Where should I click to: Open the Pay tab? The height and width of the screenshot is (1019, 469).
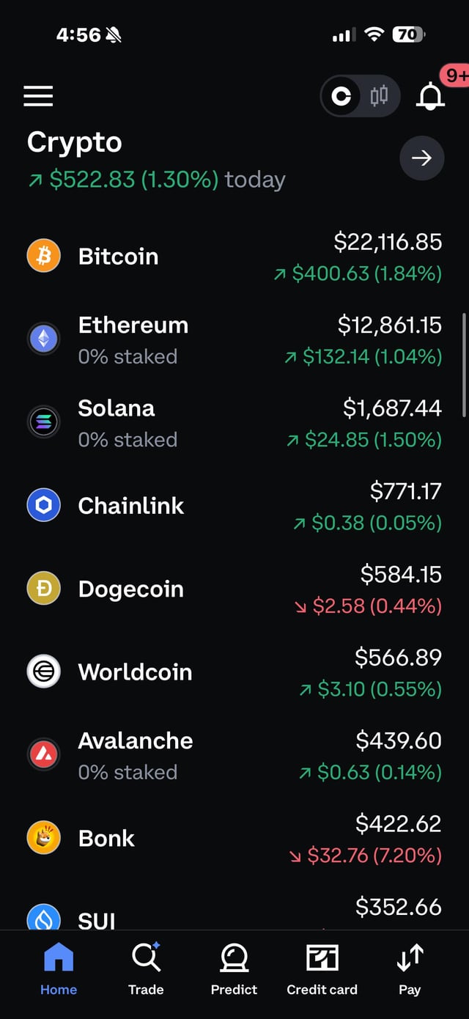(x=410, y=968)
